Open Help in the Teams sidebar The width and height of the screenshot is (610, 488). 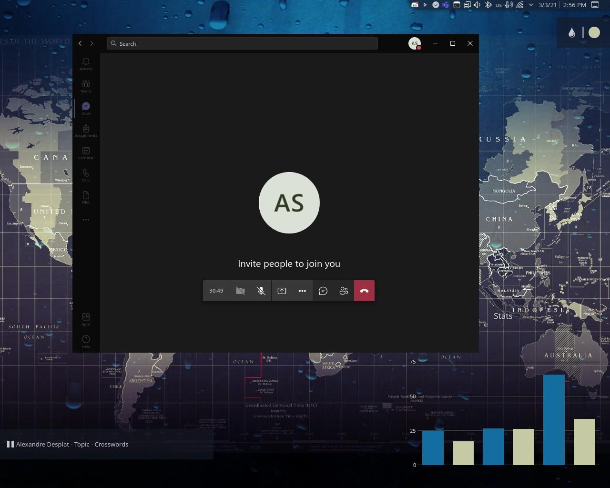coord(86,342)
